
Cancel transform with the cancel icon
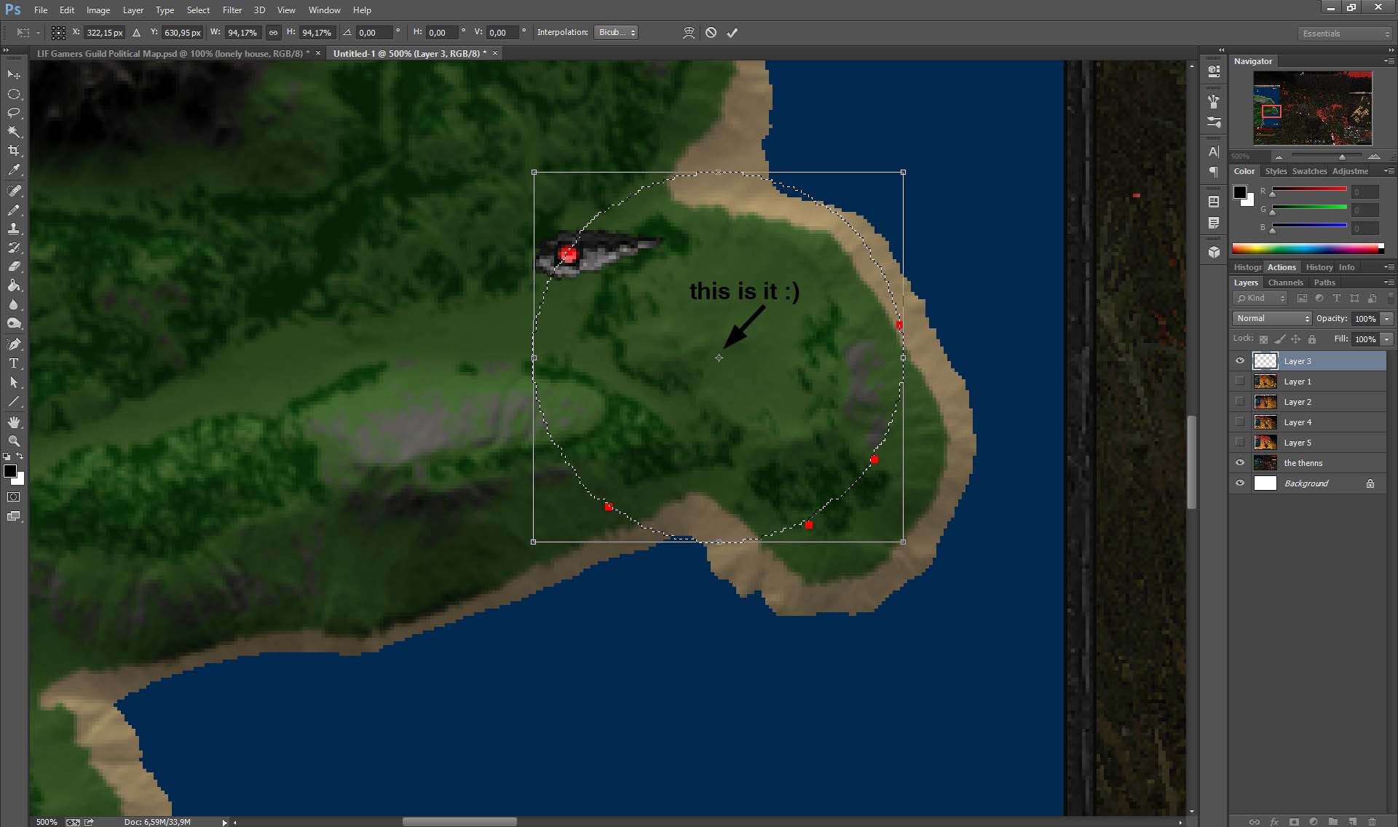(711, 33)
